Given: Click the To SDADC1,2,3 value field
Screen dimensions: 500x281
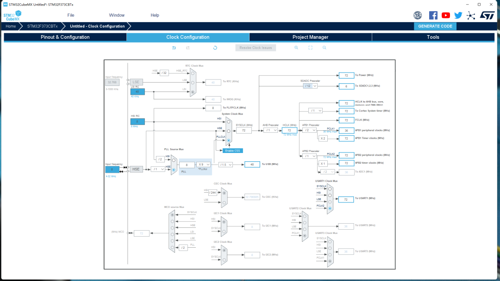Looking at the screenshot, I should [346, 86].
